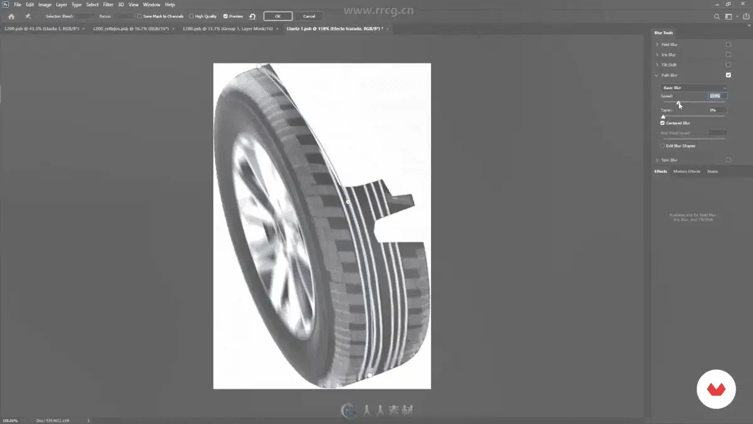Open status bar info arrow
753x424 pixels.
(88, 420)
